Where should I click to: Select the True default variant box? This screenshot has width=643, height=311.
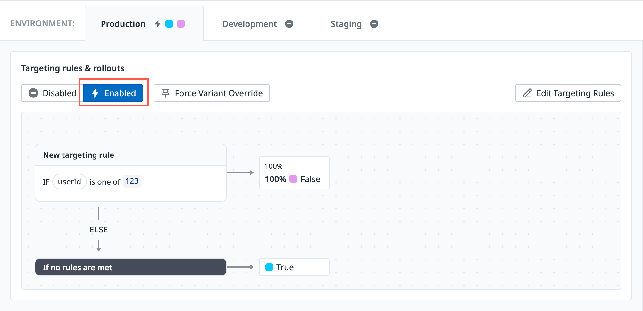coord(294,267)
